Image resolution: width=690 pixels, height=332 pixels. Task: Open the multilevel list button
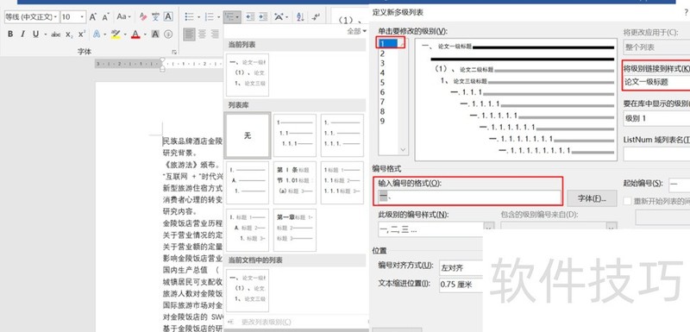231,16
